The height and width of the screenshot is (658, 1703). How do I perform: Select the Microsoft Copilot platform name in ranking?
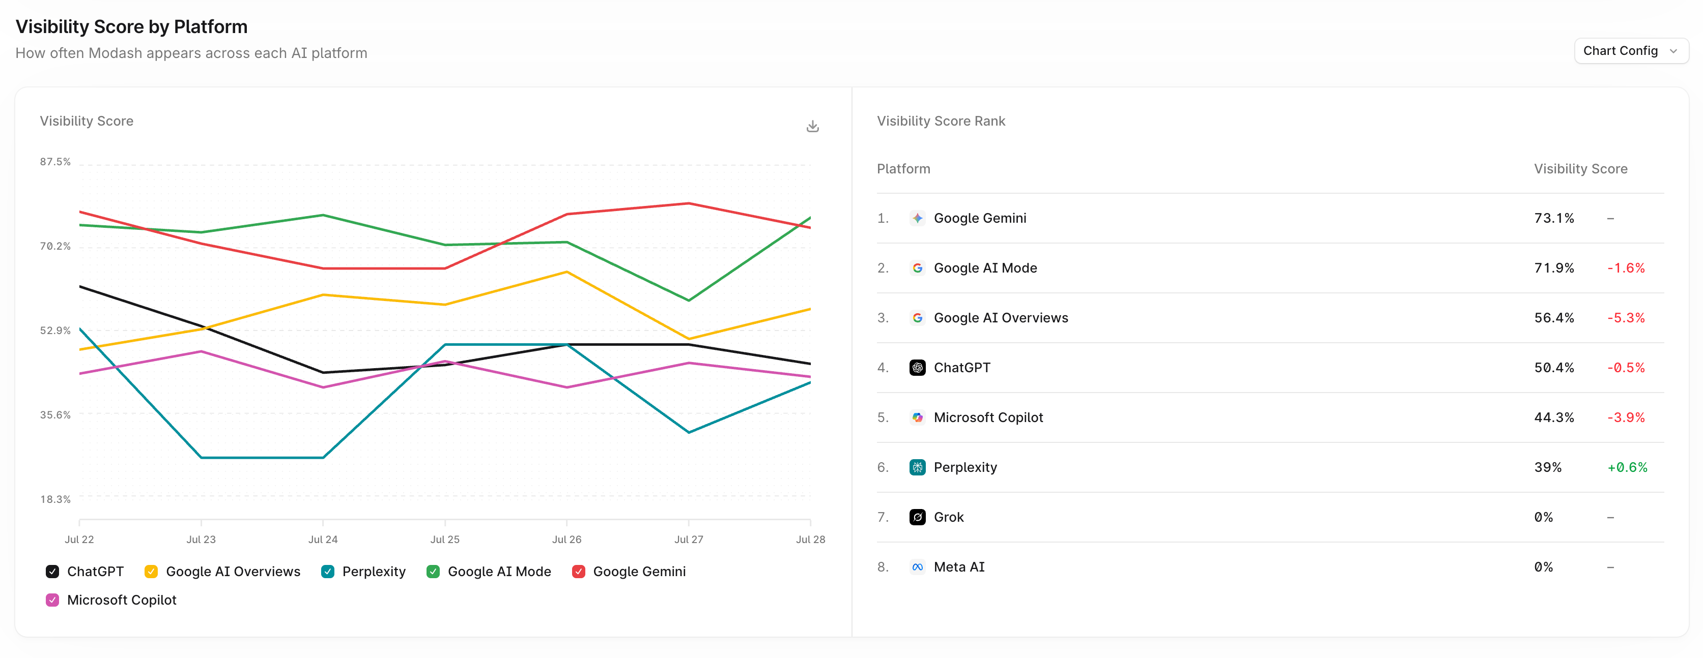988,417
